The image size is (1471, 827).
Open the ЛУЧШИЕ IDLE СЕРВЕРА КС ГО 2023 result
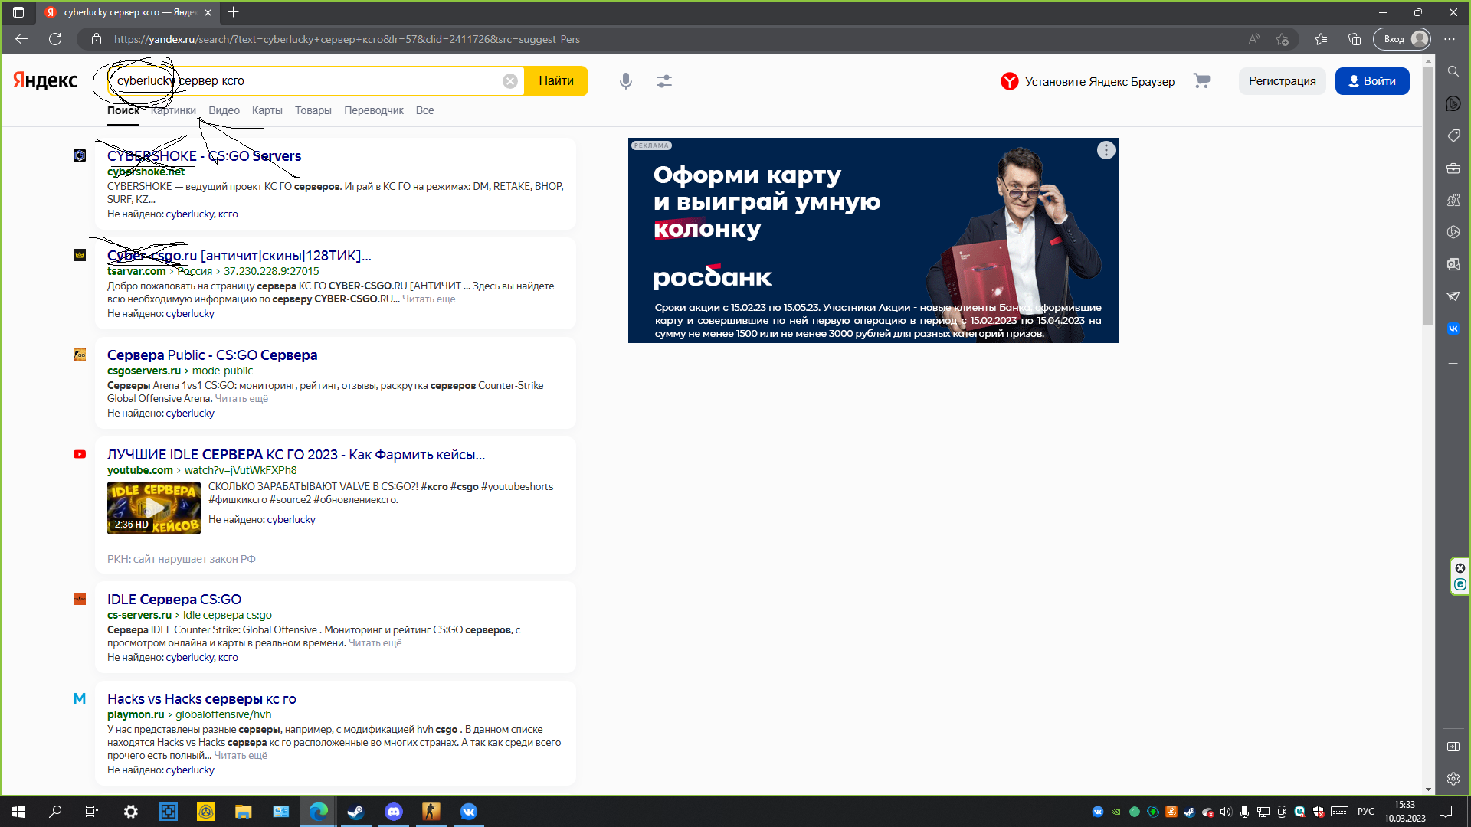coord(296,454)
